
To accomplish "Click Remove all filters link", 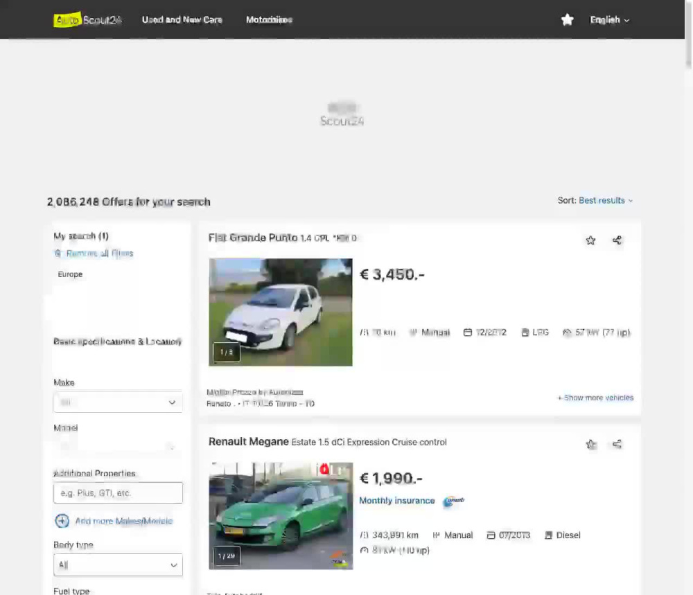I will point(99,253).
